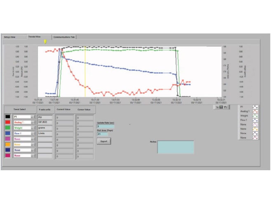The width and height of the screenshot is (272, 204).
Task: Select the Trends View tab
Action: (34, 37)
